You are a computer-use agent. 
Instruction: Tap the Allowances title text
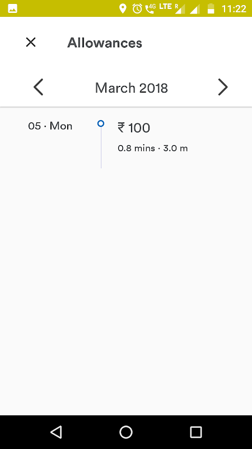105,43
